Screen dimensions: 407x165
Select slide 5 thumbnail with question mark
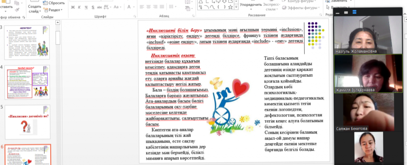[x=29, y=120]
